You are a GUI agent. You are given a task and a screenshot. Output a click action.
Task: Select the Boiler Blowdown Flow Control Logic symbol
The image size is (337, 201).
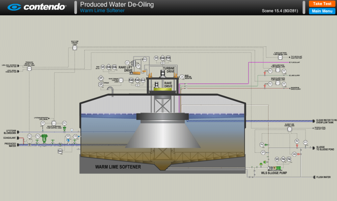click(x=54, y=123)
